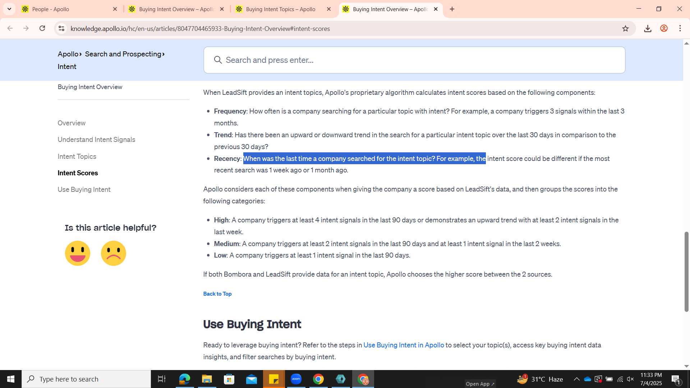Viewport: 690px width, 388px height.
Task: Open the OneDrive cloud tray icon
Action: tap(588, 379)
